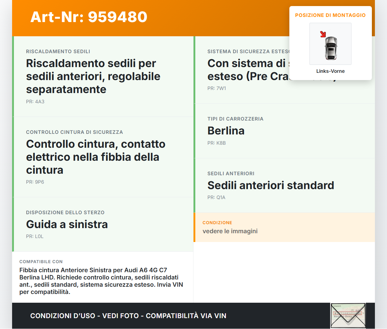Select the orange header bar
Image resolution: width=387 pixels, height=329 pixels.
193,18
